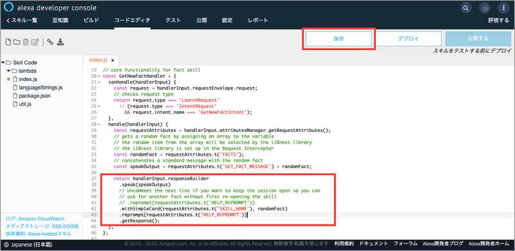Click the Alexa logo ring icon
The width and height of the screenshot is (515, 251).
pos(9,8)
